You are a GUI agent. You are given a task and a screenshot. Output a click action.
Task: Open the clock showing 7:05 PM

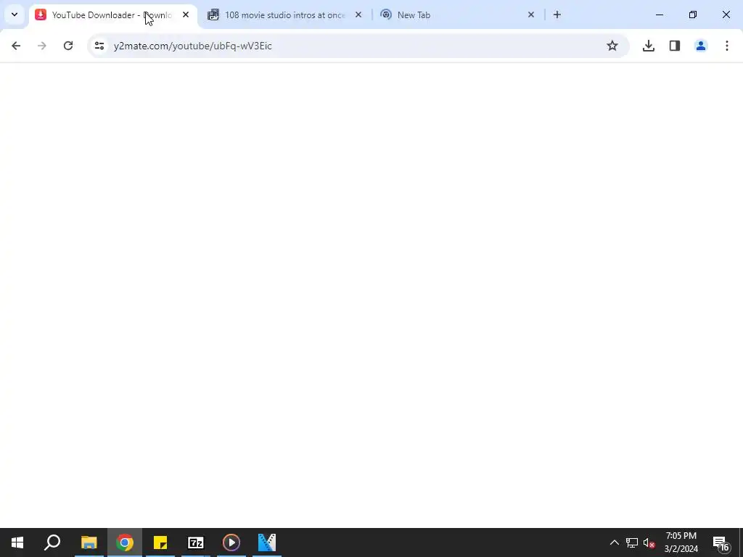click(x=681, y=542)
